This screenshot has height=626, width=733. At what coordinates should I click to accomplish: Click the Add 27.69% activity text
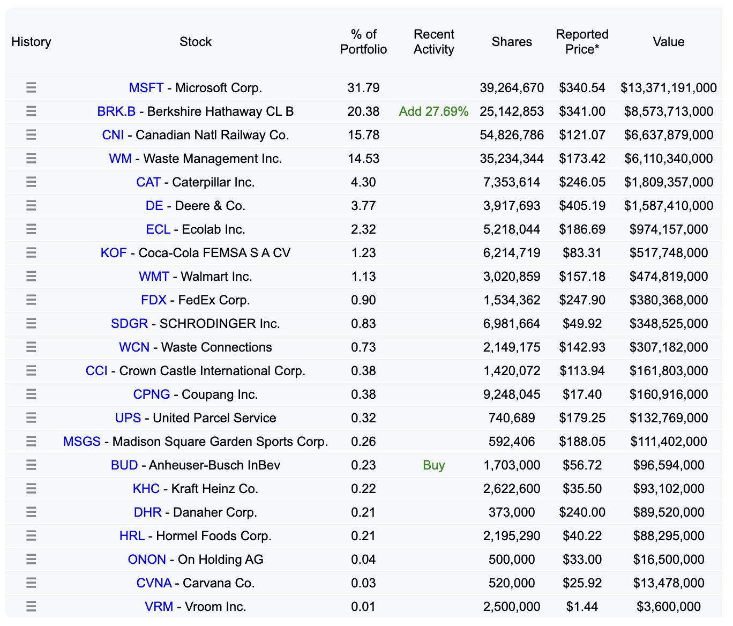[433, 111]
